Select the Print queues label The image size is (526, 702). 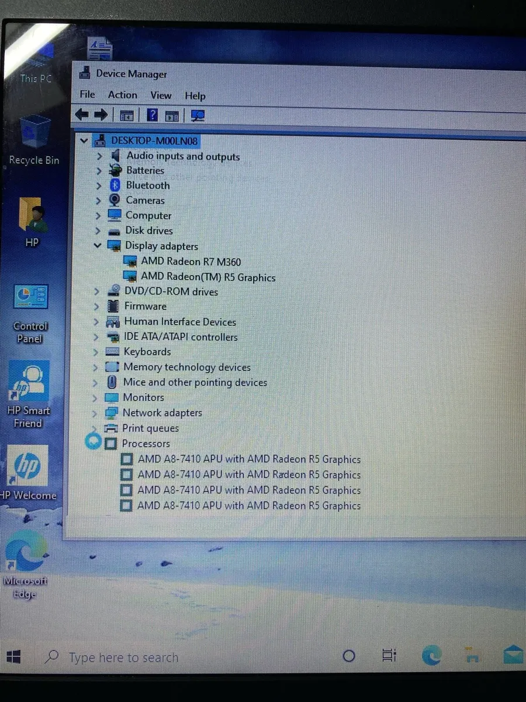[x=150, y=428]
